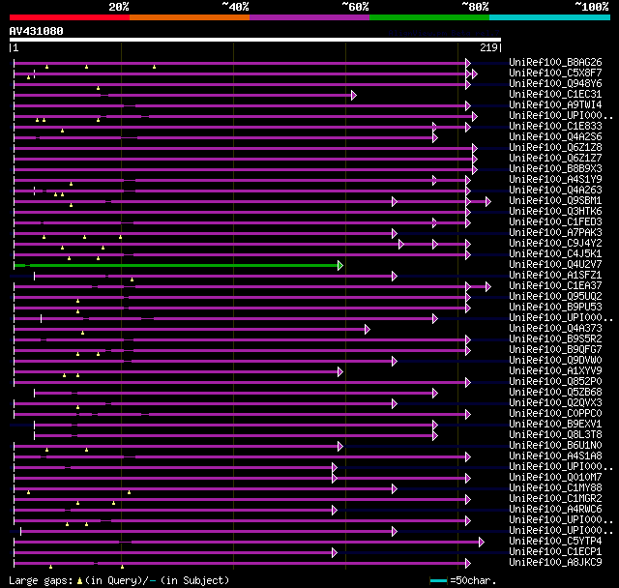Select the UniRef100_Q4A263 label
619x588 pixels.
[555, 191]
